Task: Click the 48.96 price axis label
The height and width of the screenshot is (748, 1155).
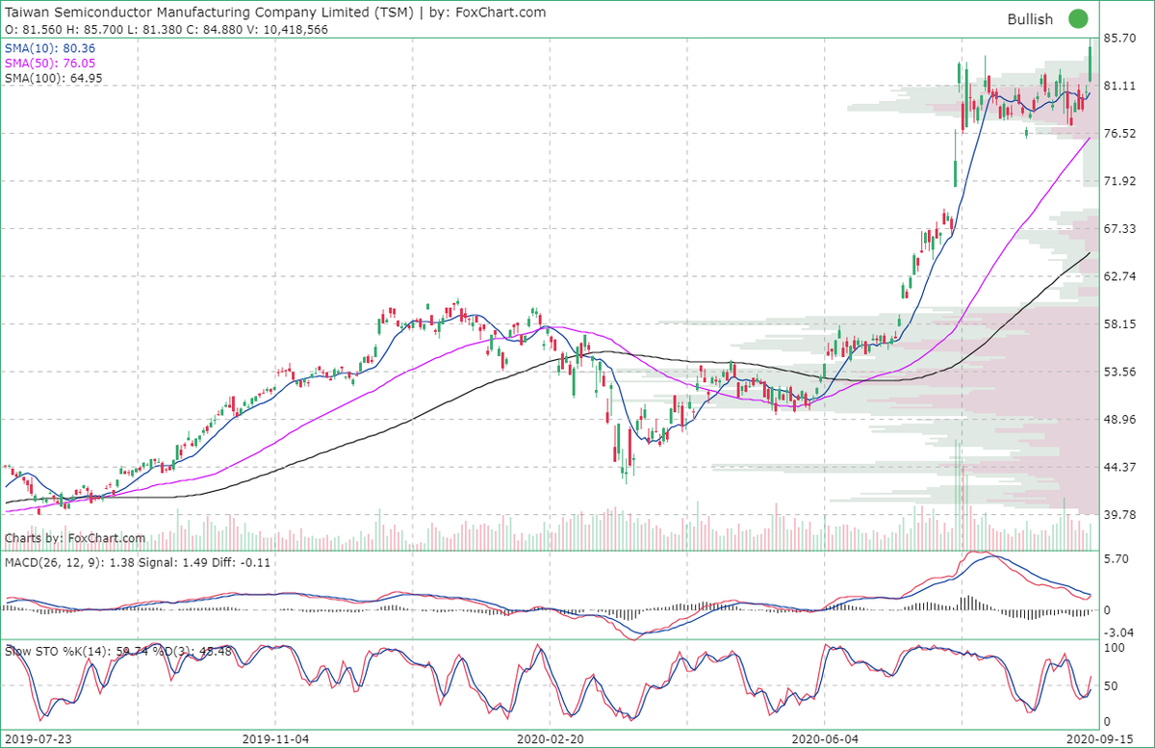Action: [1120, 420]
